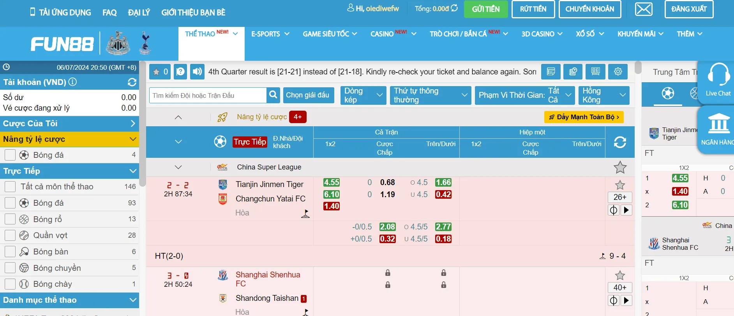Viewport: 734px width, 316px height.
Task: Collapse the China Super League group
Action: click(178, 167)
